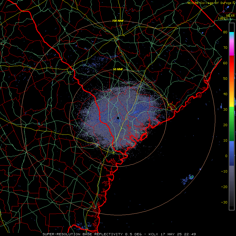This screenshot has height=236, width=236.
Task: Click the -20 value on the dBZ scale
Action: (x=224, y=187)
